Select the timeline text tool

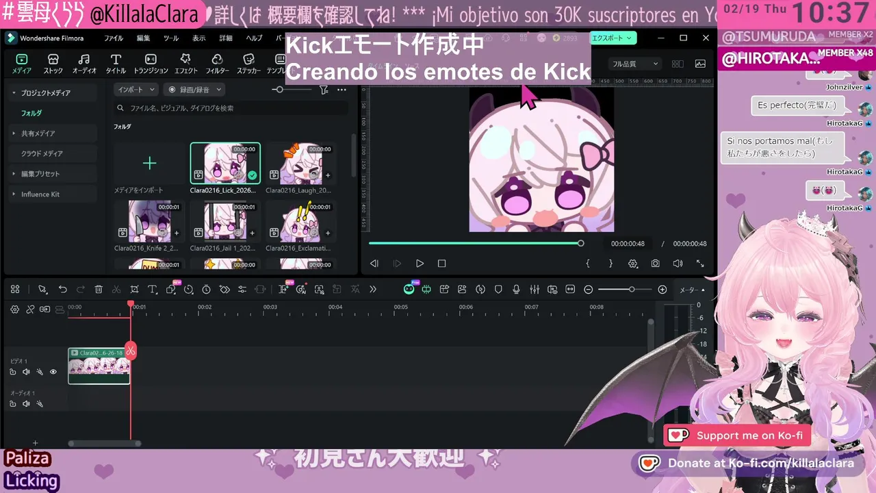click(152, 290)
